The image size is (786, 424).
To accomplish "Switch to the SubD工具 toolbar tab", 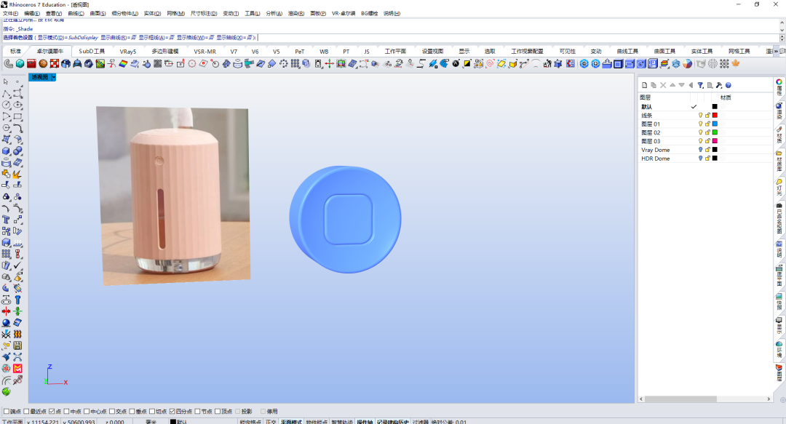I will click(x=92, y=51).
